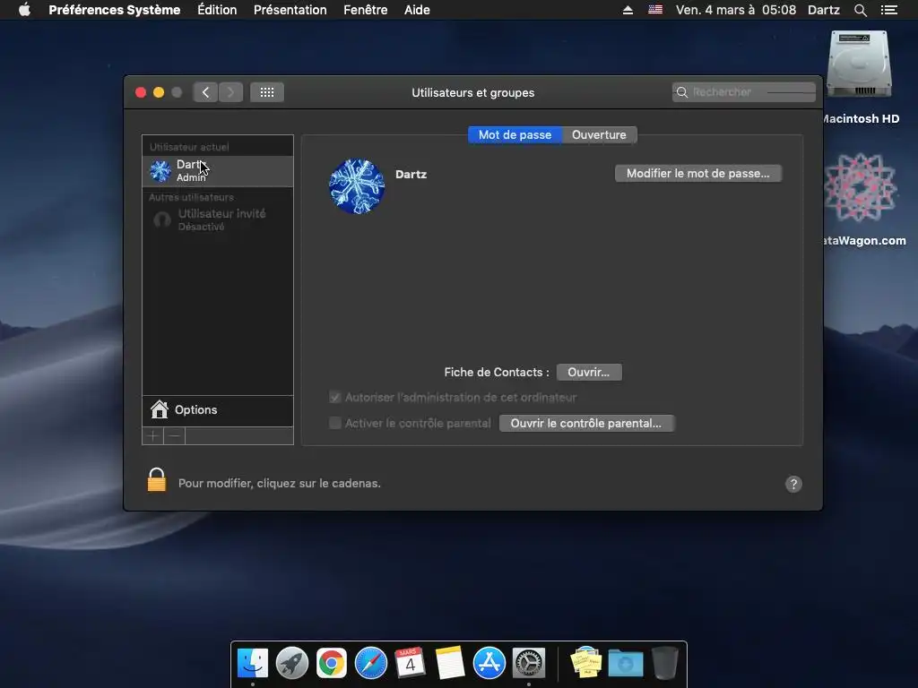Click the Rechercher search field
Screen dimensions: 918x688
[x=743, y=92]
